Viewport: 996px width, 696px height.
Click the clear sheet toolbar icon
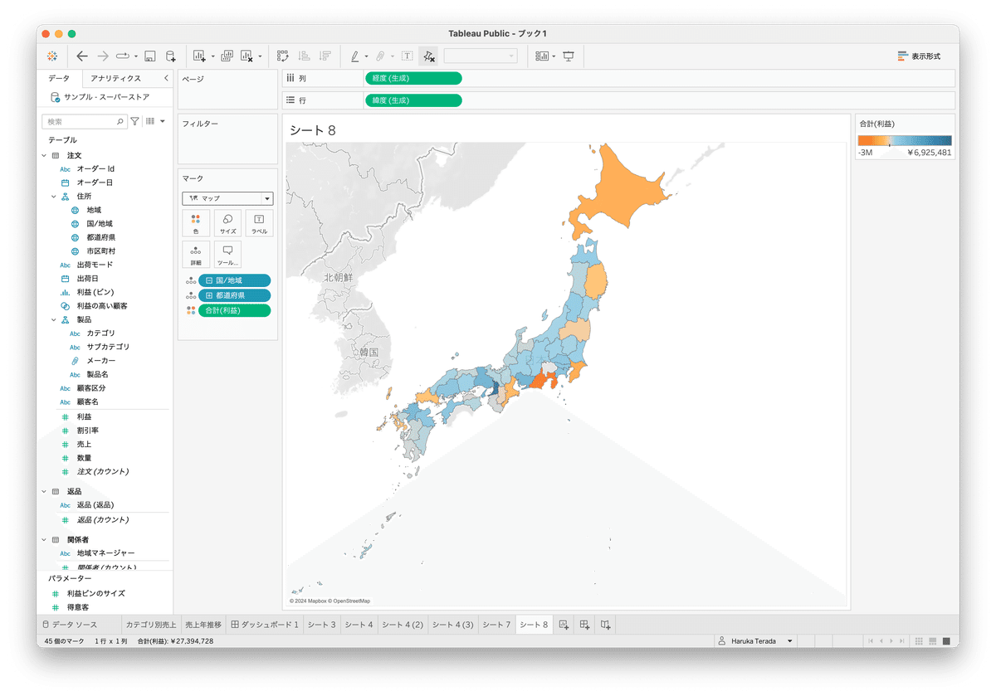click(x=247, y=56)
